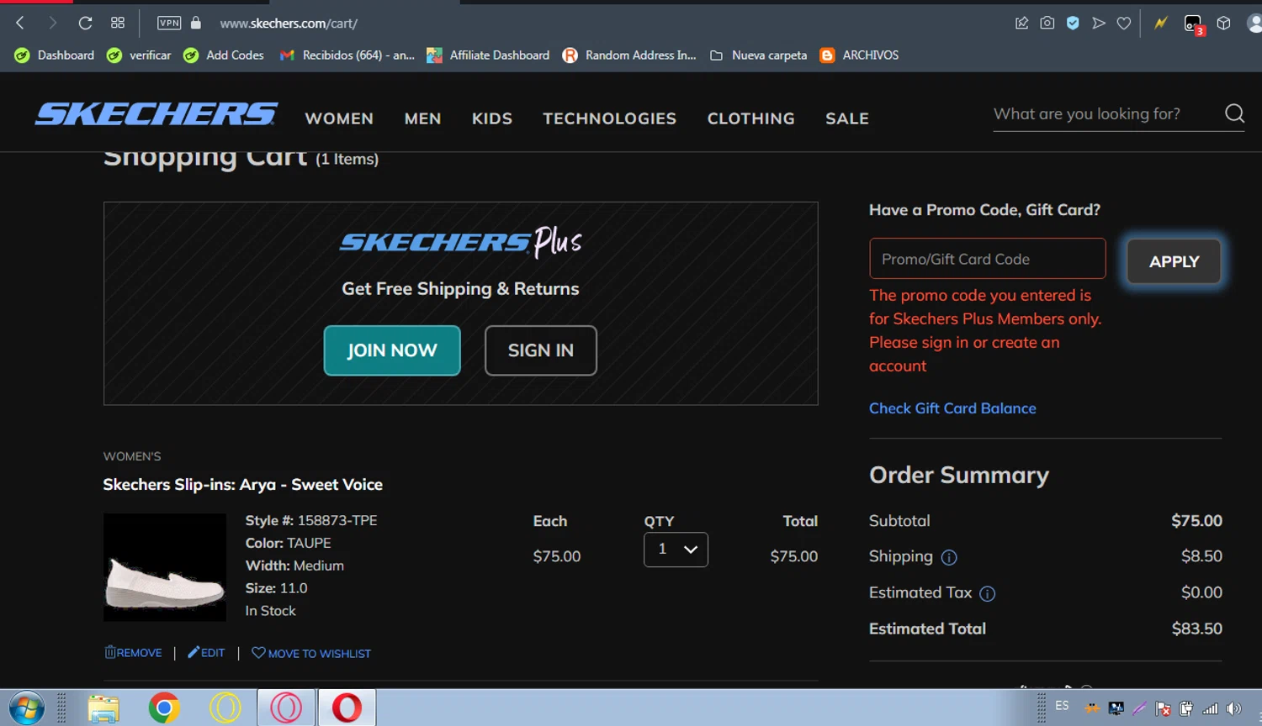The image size is (1262, 726).
Task: Click the blue shield ad blocker icon
Action: 1073,23
